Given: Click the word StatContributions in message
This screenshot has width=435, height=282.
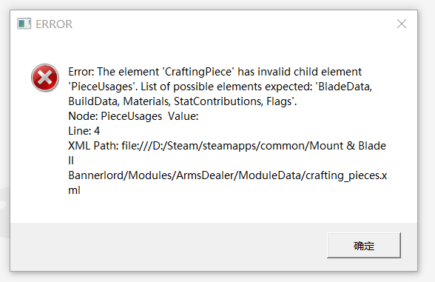Looking at the screenshot, I should (x=219, y=101).
